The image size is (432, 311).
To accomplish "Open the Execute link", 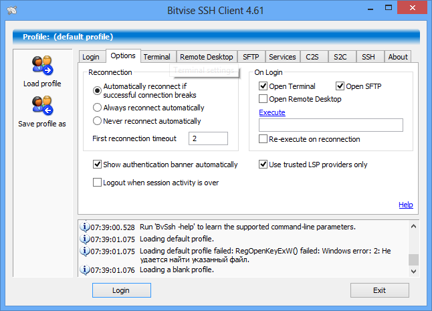I will [x=272, y=112].
